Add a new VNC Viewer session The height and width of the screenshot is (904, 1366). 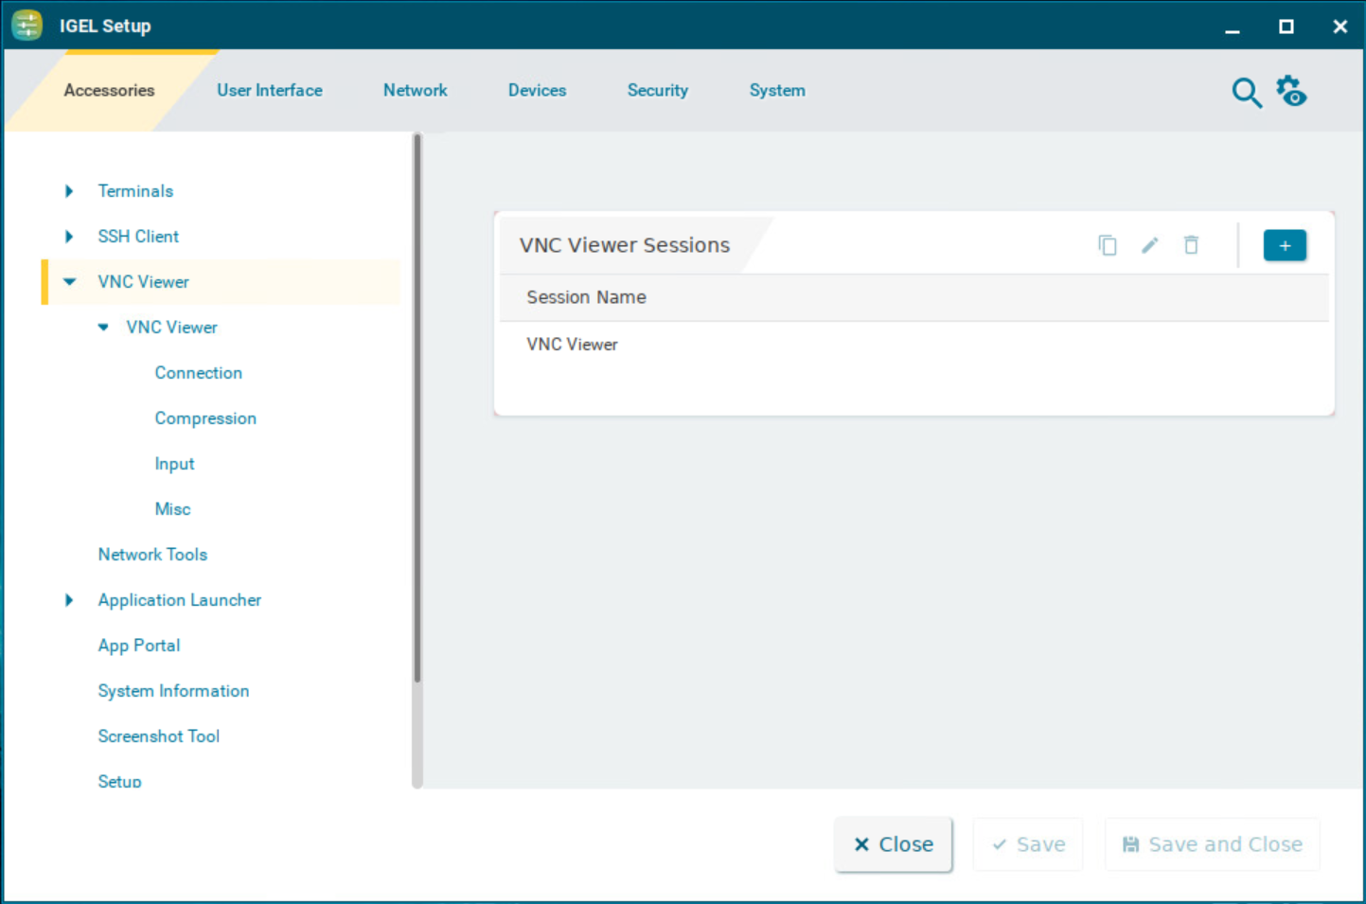(1284, 245)
